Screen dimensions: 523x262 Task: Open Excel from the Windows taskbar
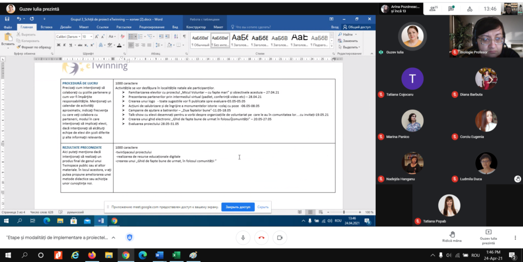(176, 255)
